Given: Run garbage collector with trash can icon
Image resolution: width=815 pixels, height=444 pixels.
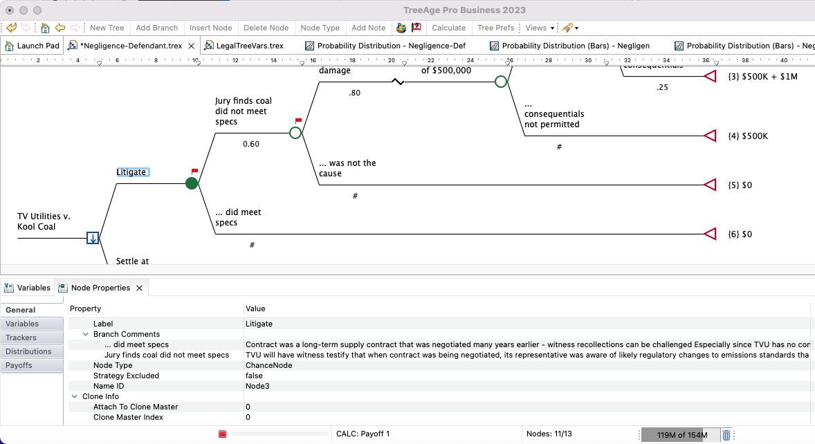Looking at the screenshot, I should (726, 435).
